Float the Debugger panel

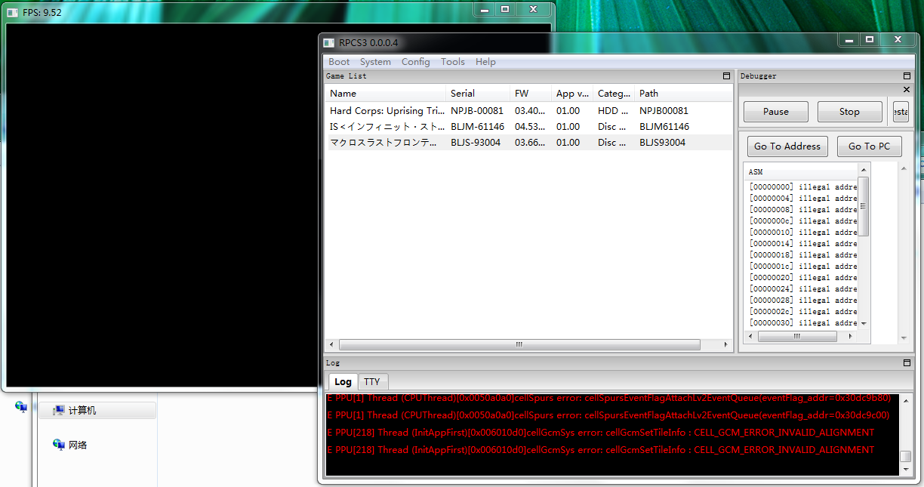pyautogui.click(x=907, y=76)
